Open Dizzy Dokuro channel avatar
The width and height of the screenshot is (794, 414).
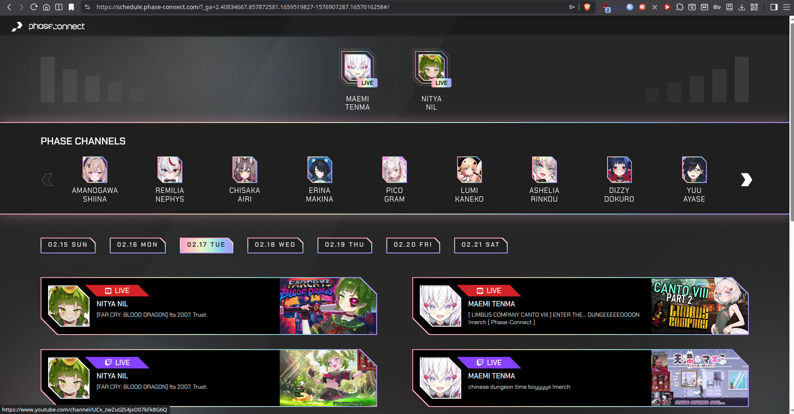tap(620, 170)
